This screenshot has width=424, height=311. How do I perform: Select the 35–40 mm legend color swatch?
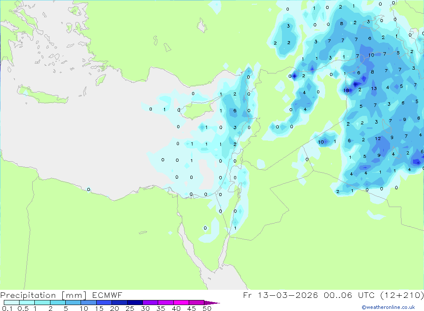coord(166,303)
